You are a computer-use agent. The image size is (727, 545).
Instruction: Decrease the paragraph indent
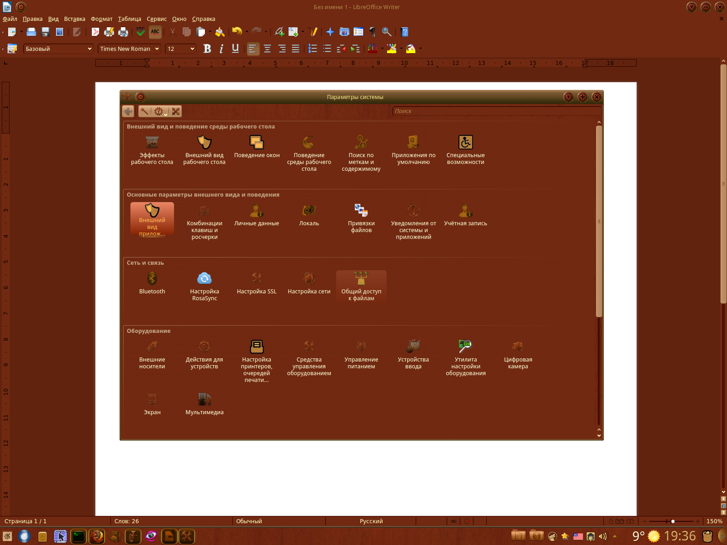341,49
